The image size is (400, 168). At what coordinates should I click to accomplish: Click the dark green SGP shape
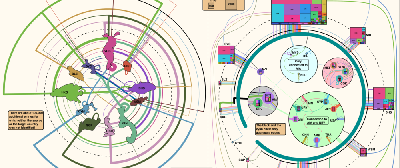89,125
